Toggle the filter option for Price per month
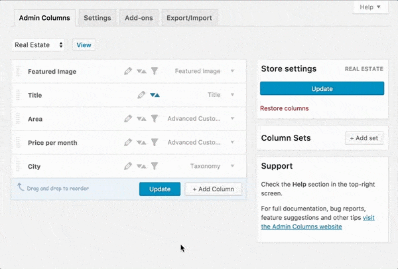Viewport: 398px width, 269px height. [x=154, y=143]
